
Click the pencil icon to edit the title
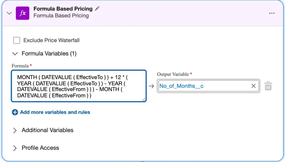point(97,8)
